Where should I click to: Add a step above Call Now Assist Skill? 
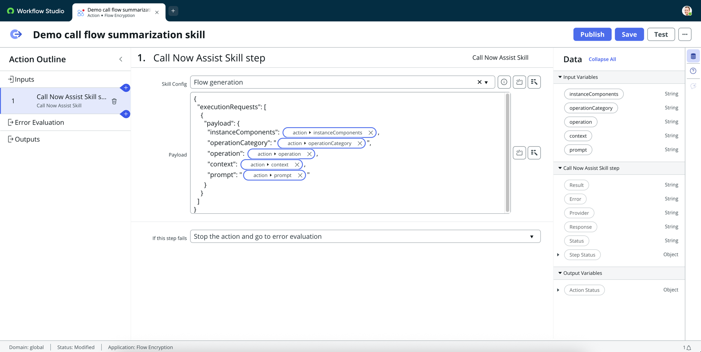(126, 88)
